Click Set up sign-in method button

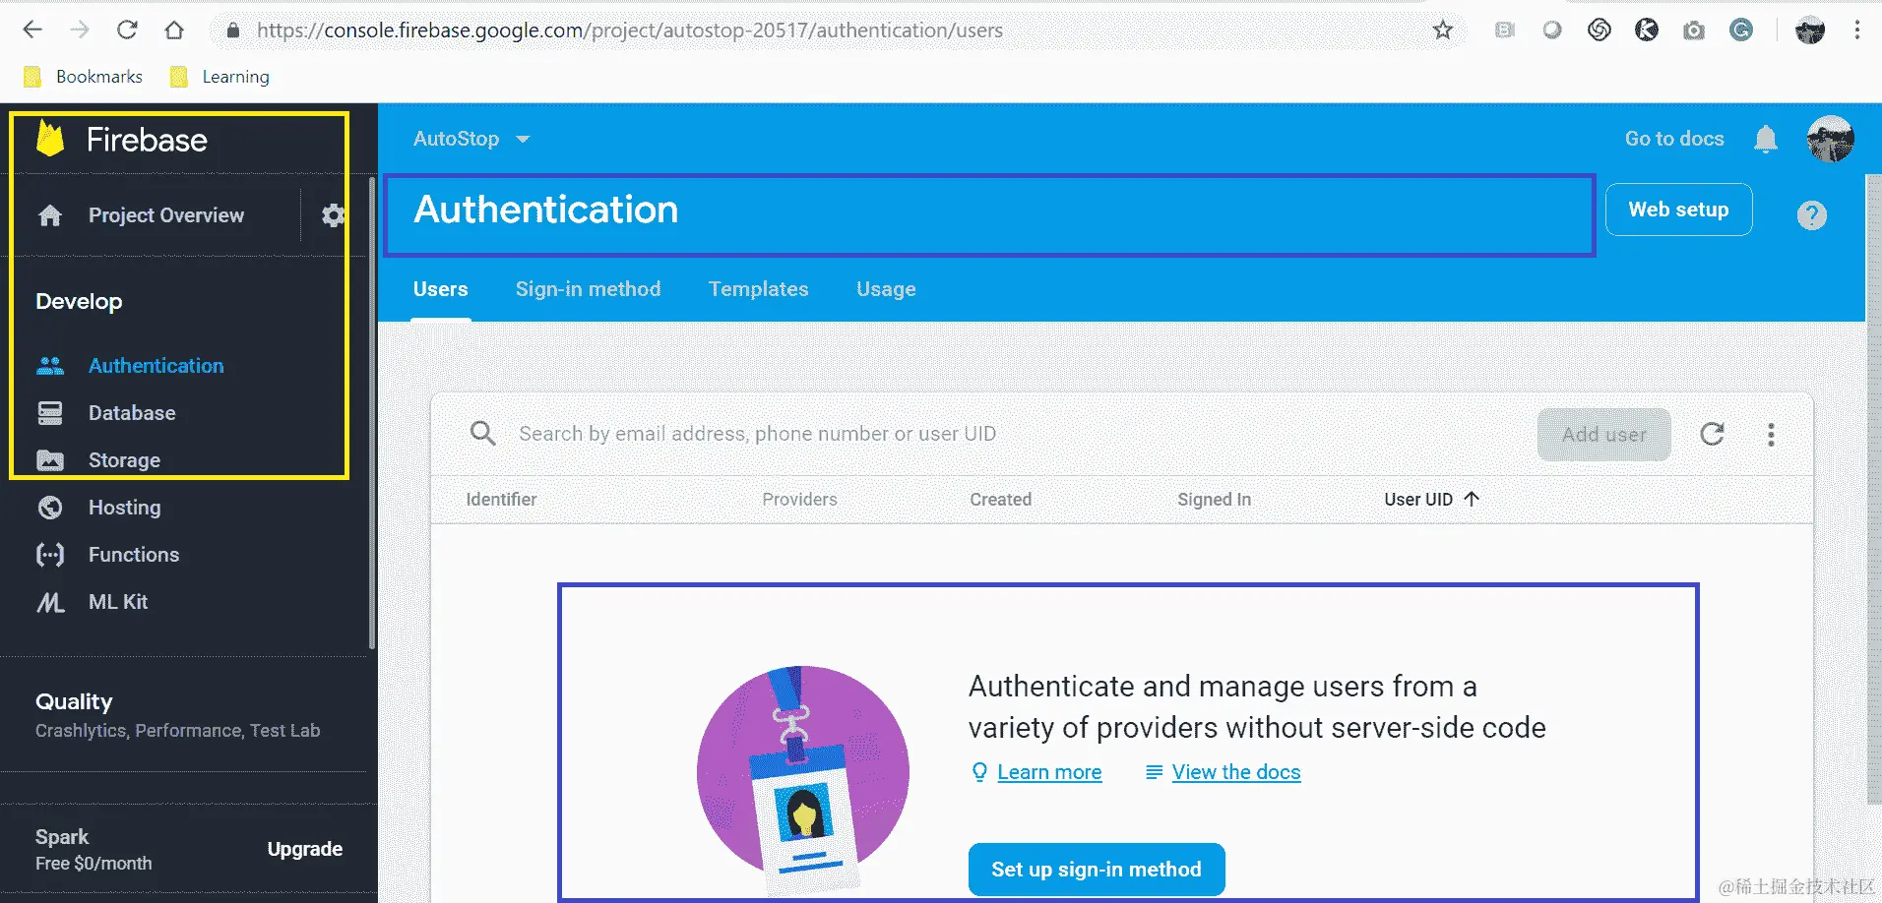pos(1097,869)
